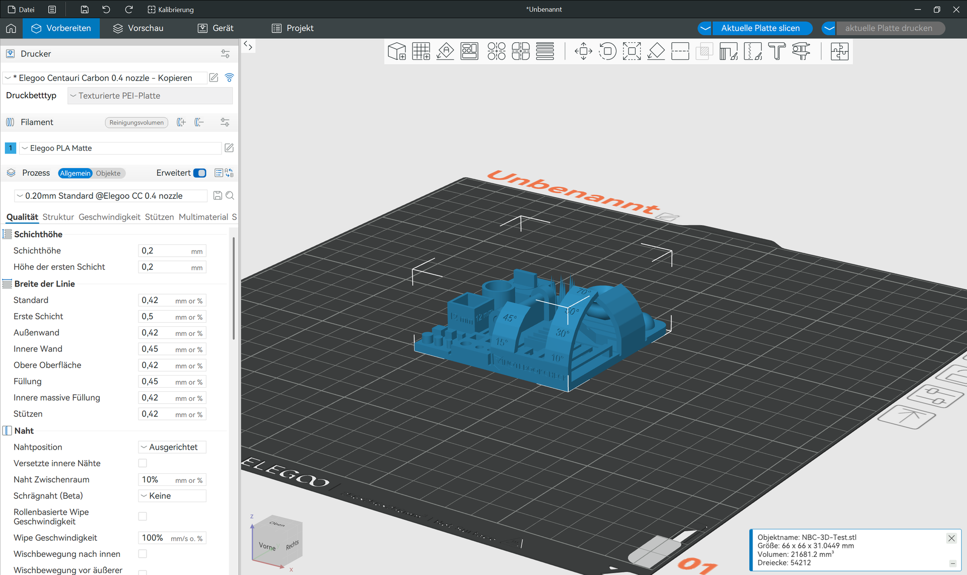Click the Add object cube icon
This screenshot has height=575, width=967.
397,51
